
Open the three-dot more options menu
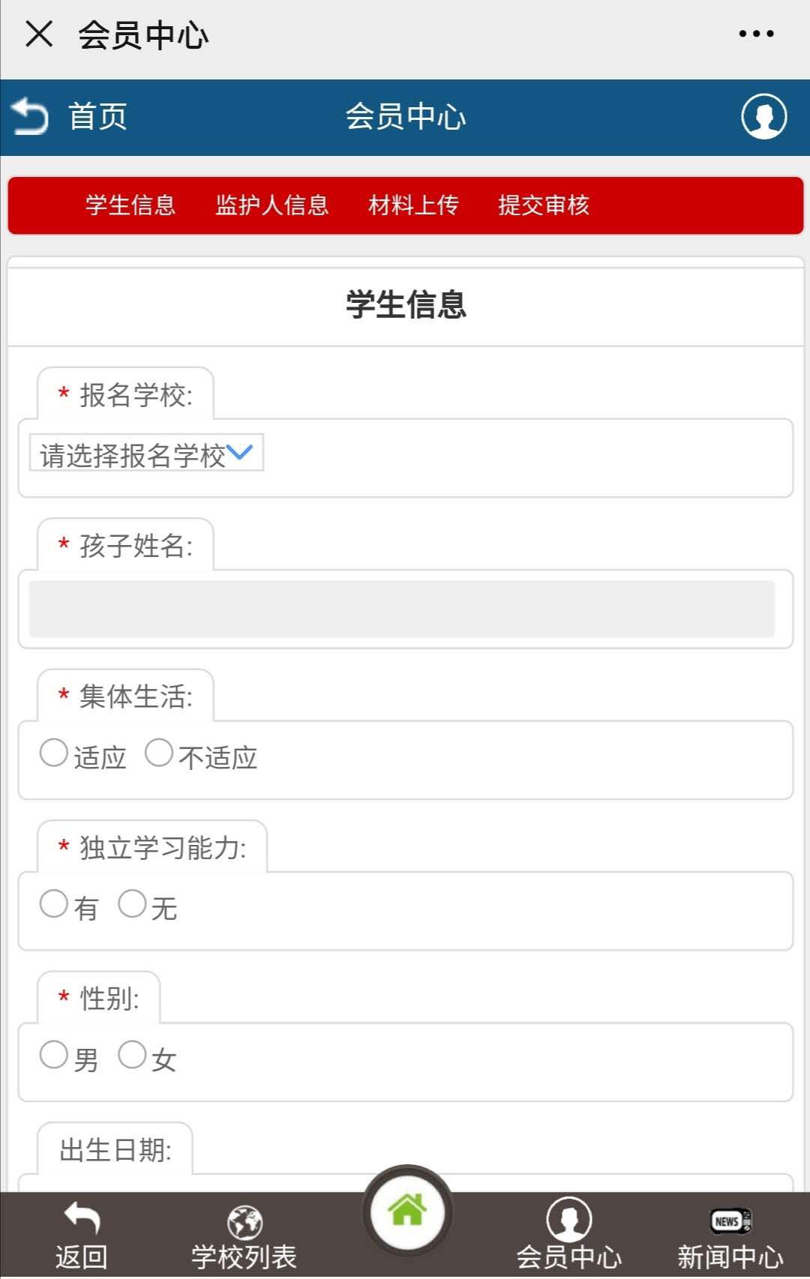click(x=755, y=34)
